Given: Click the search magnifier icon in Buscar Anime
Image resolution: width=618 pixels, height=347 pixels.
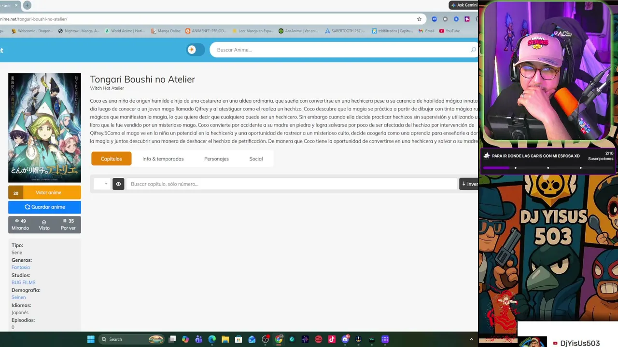Looking at the screenshot, I should pyautogui.click(x=473, y=50).
